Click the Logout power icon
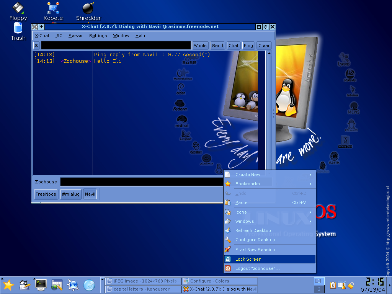392x294 pixels. tap(228, 268)
